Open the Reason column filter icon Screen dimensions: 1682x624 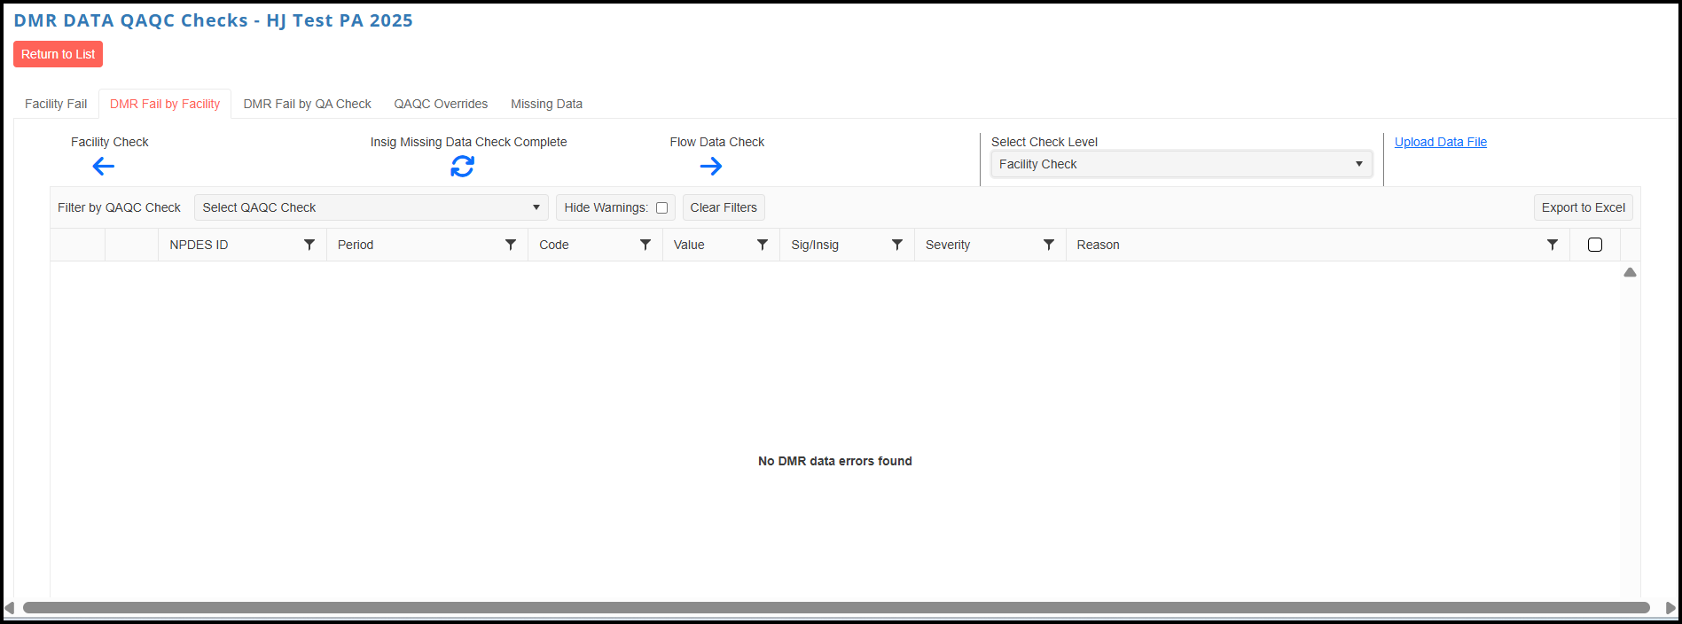[x=1553, y=245]
